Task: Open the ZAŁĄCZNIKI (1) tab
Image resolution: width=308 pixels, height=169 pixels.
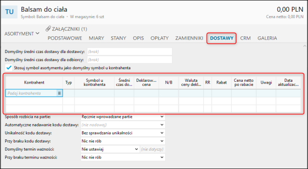Action: (66, 29)
